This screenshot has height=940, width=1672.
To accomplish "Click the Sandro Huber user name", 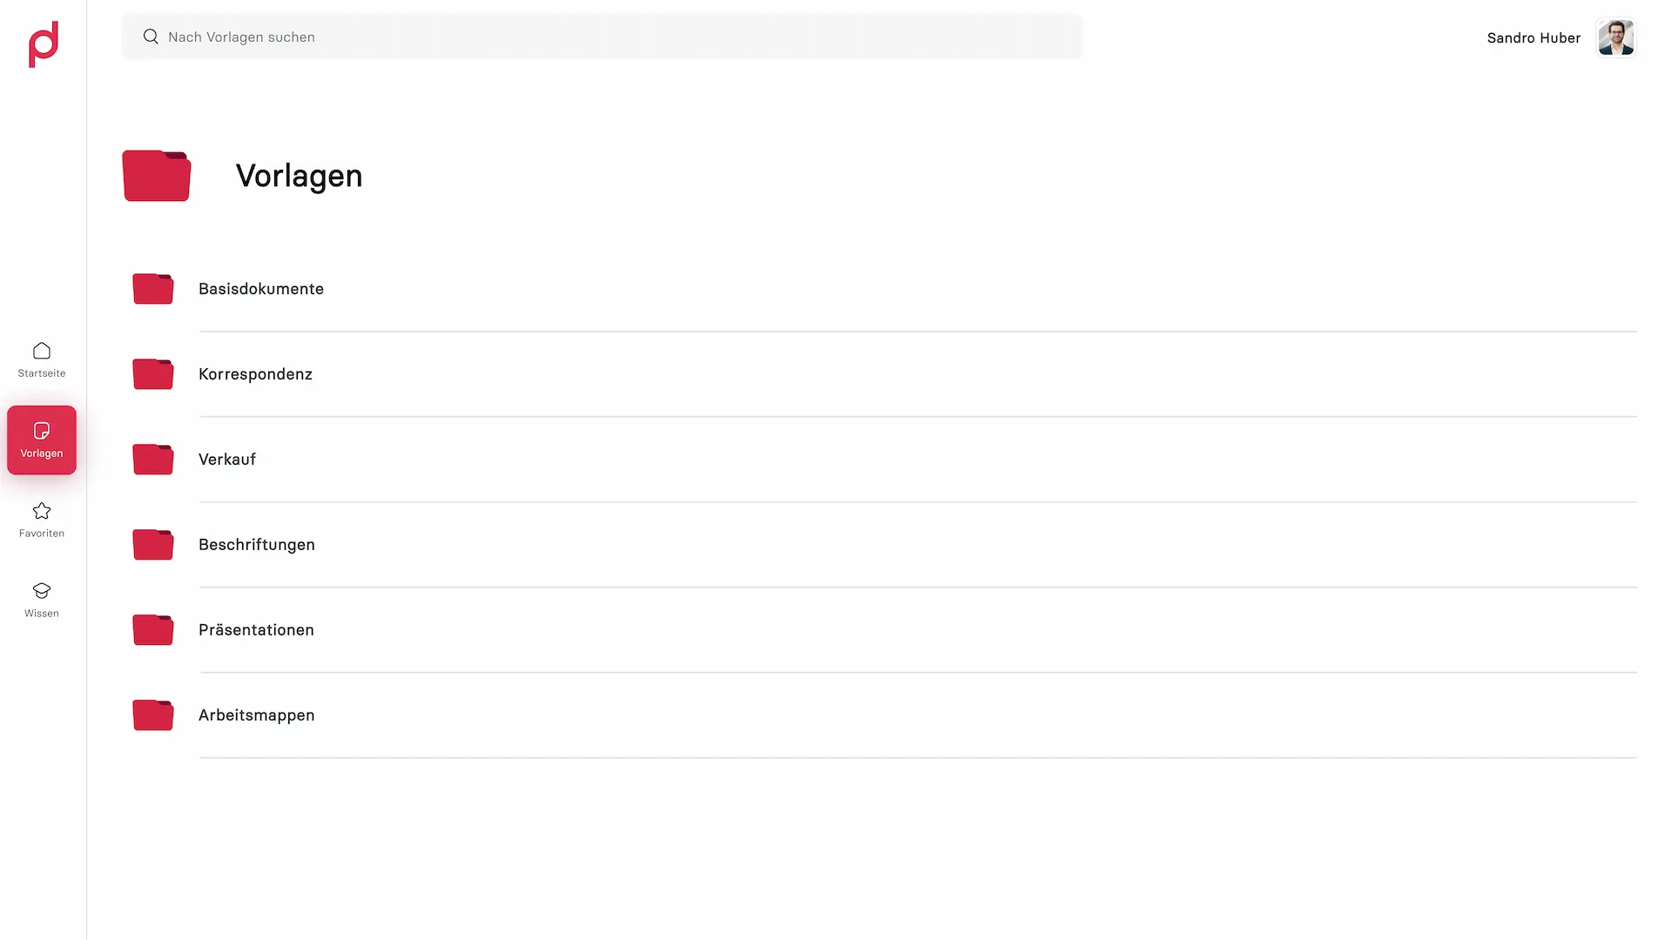I will [x=1534, y=38].
